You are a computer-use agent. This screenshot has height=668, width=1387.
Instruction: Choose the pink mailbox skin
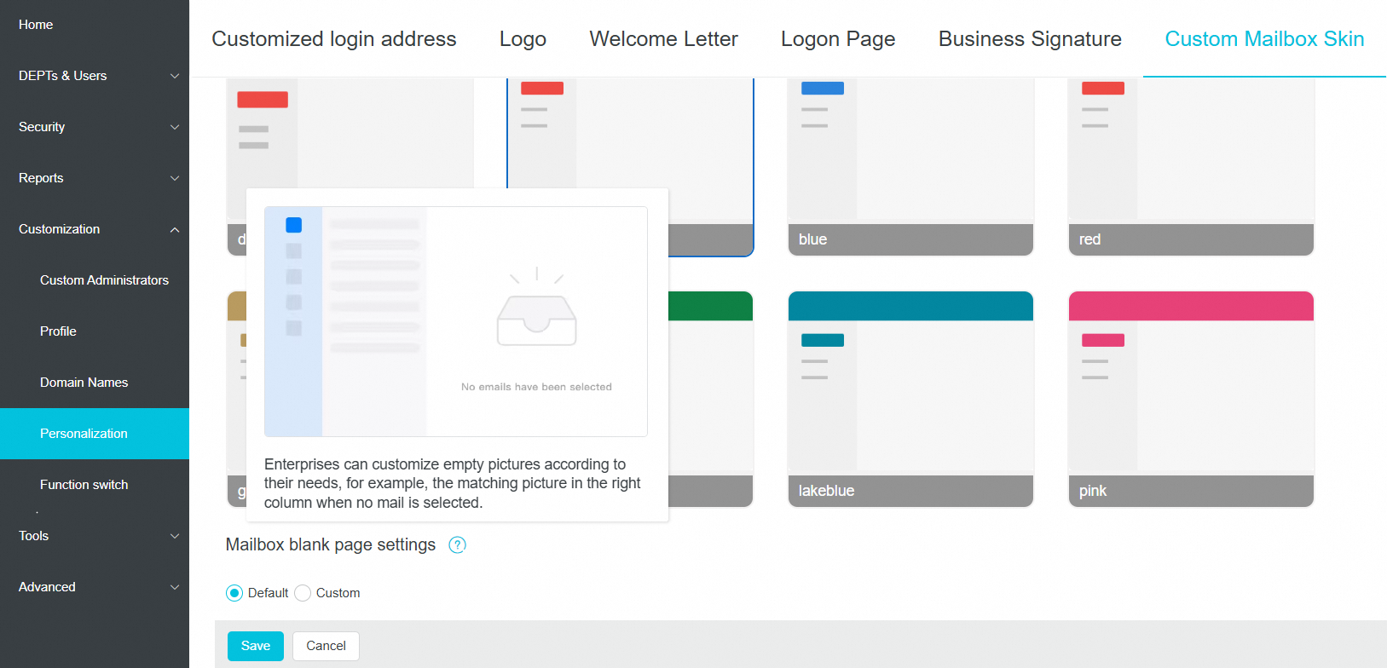(1191, 399)
